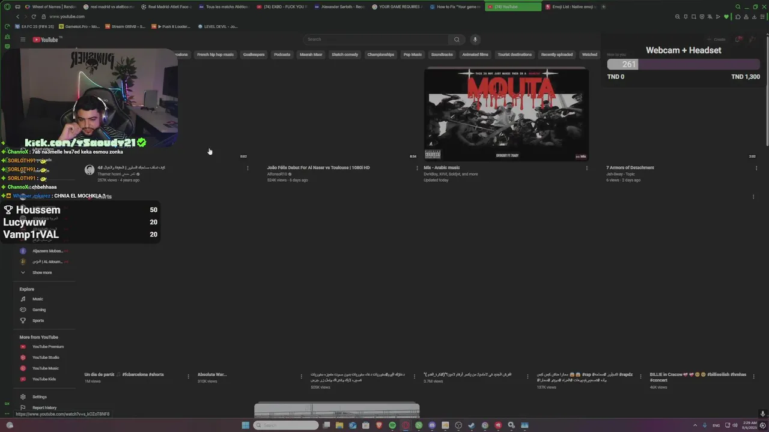Open Absolute War short title

coord(212,374)
